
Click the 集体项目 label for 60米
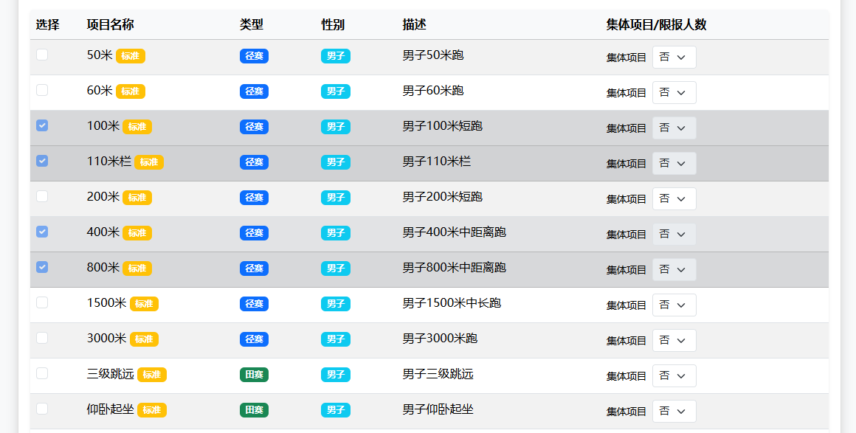point(625,93)
